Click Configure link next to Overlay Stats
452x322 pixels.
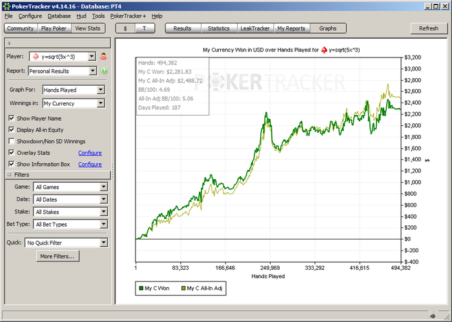coord(90,153)
